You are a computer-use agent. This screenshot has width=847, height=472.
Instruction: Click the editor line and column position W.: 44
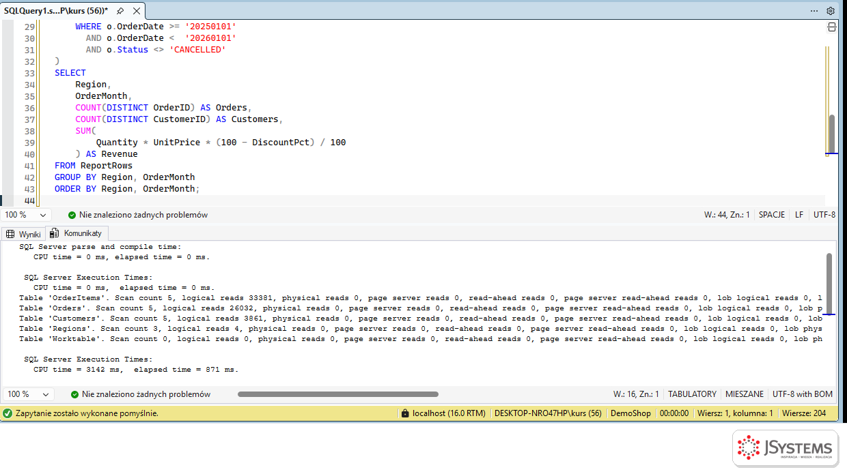[727, 215]
